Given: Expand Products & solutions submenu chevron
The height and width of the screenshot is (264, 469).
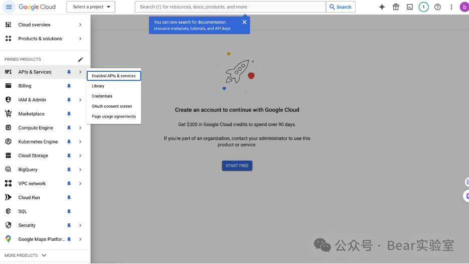Looking at the screenshot, I should pos(80,39).
